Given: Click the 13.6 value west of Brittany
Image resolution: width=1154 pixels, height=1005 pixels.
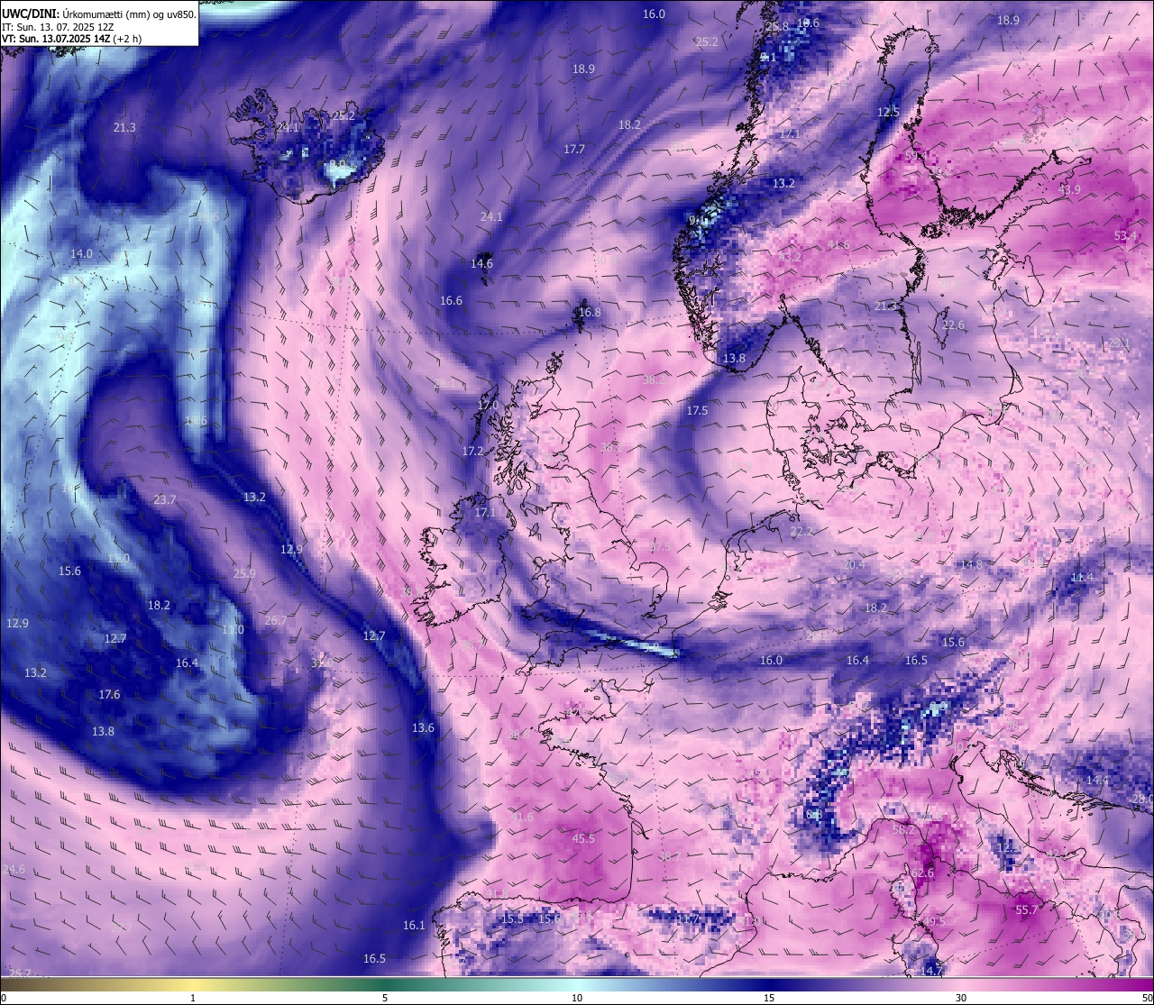Looking at the screenshot, I should click(423, 728).
